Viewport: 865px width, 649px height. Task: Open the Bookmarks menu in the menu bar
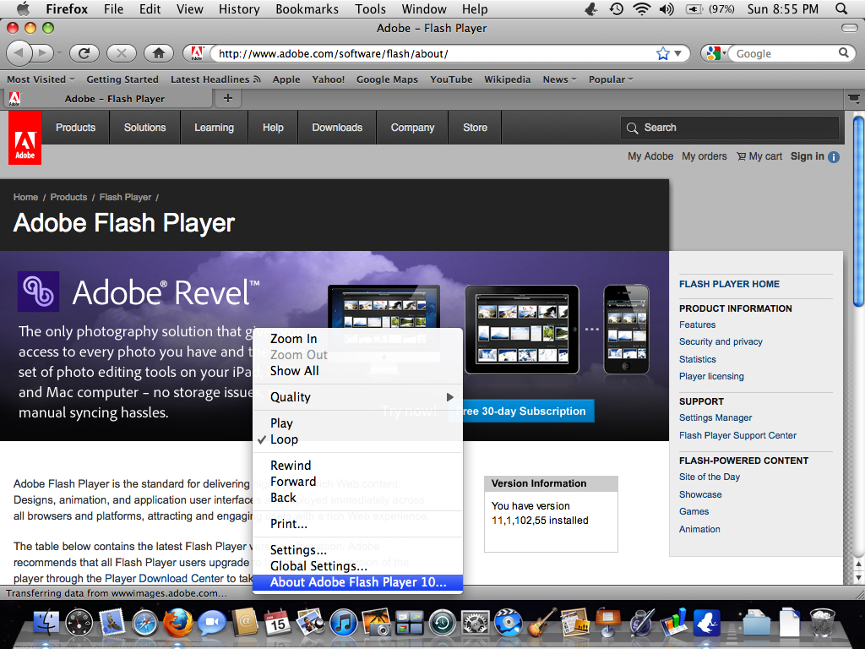pos(307,9)
